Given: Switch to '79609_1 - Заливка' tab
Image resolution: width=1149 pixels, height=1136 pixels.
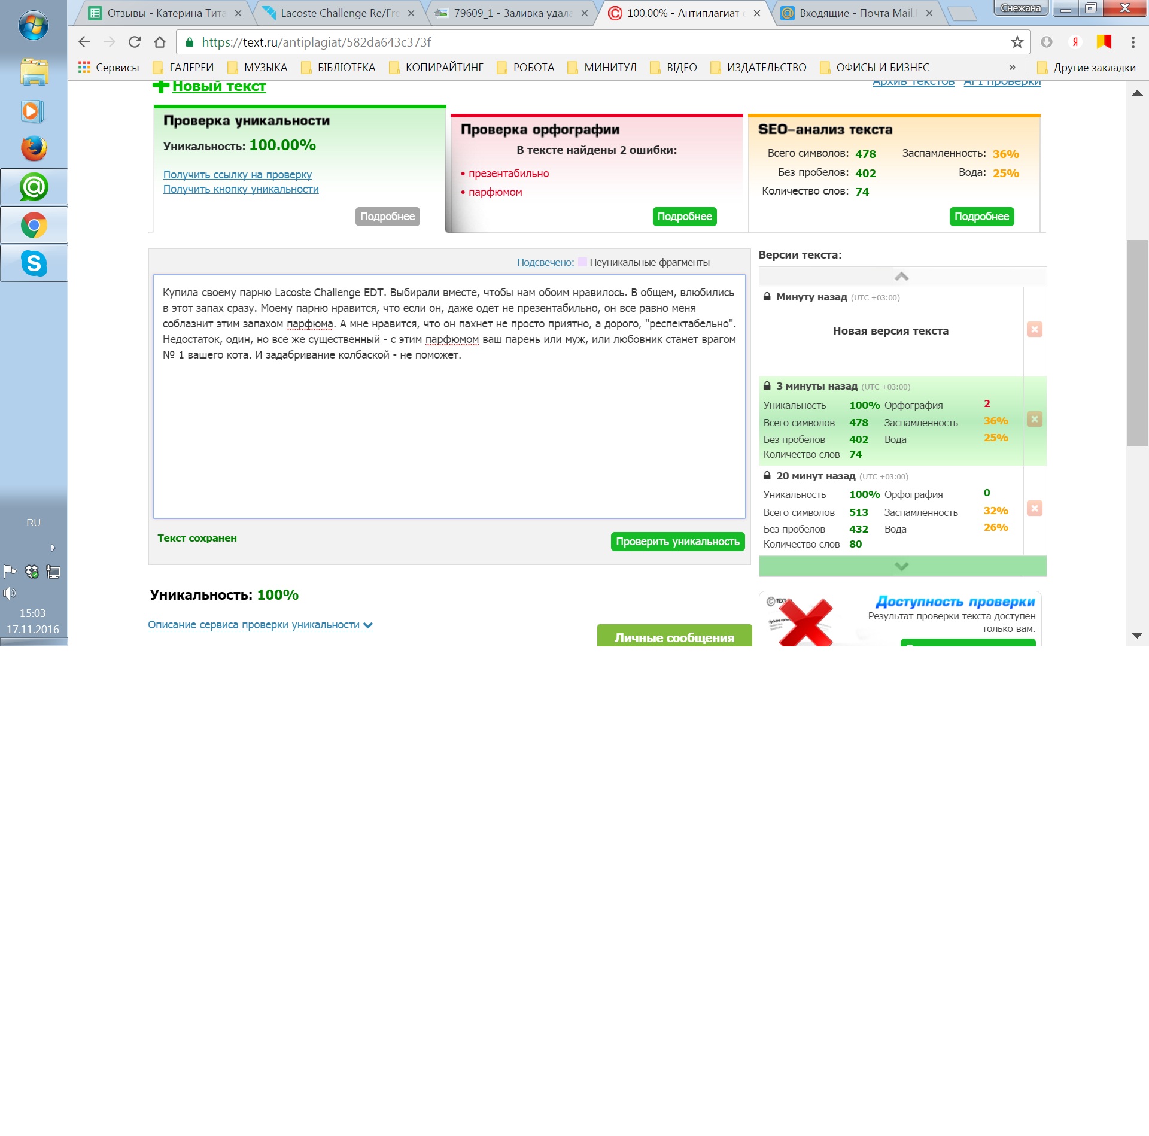Looking at the screenshot, I should pyautogui.click(x=512, y=13).
